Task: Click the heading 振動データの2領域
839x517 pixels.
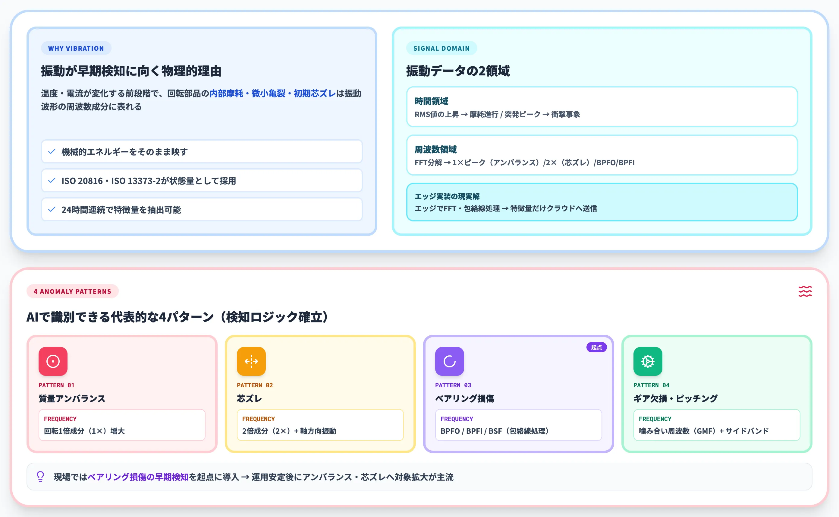Action: point(458,71)
